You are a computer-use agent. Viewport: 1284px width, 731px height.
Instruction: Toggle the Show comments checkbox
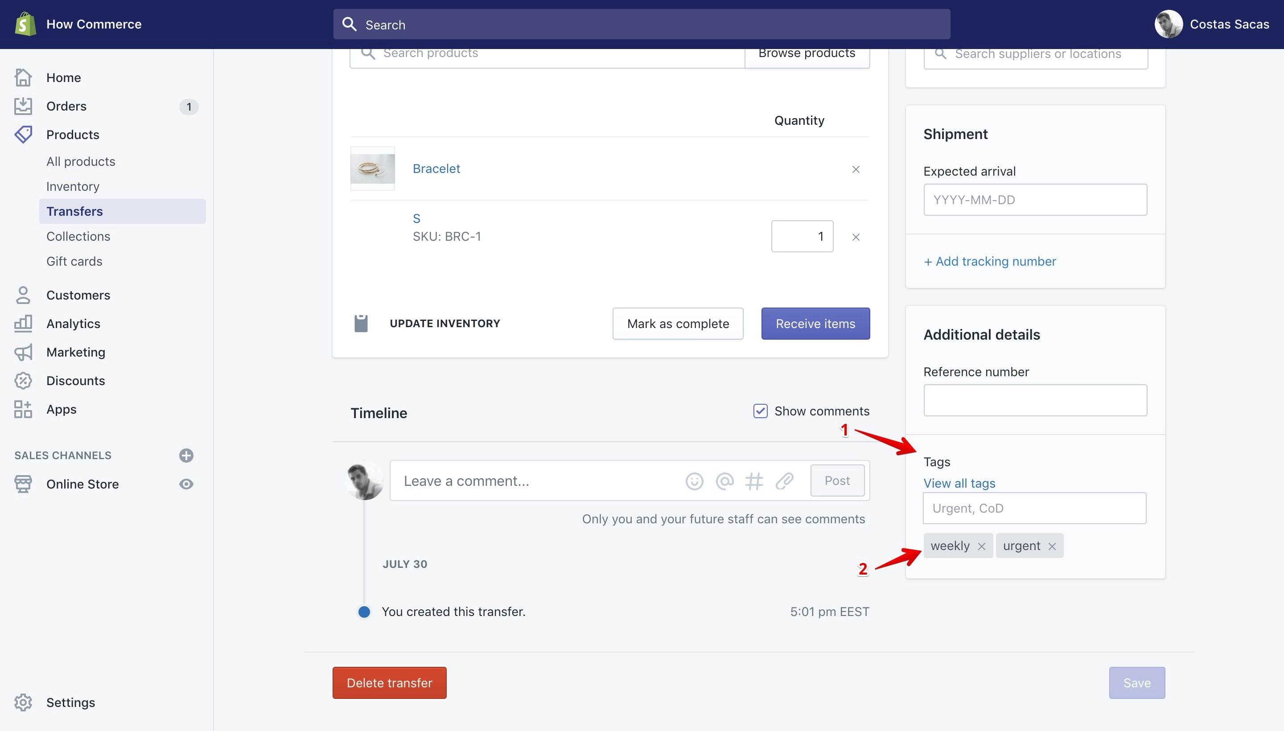(760, 411)
